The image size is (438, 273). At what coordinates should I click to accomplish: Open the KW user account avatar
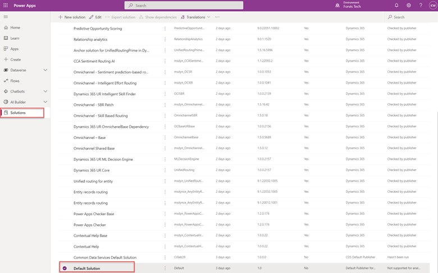point(432,5)
